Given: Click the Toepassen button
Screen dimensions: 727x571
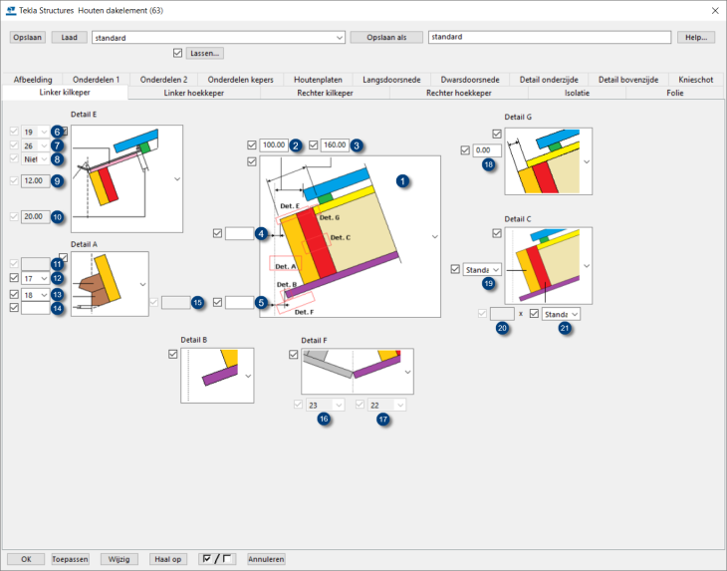Looking at the screenshot, I should coord(70,559).
